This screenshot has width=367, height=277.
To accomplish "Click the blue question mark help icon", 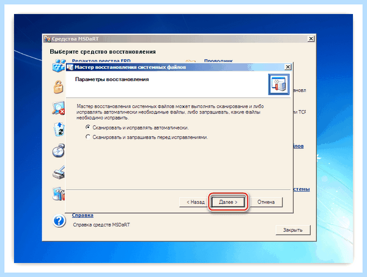I will tap(59, 221).
